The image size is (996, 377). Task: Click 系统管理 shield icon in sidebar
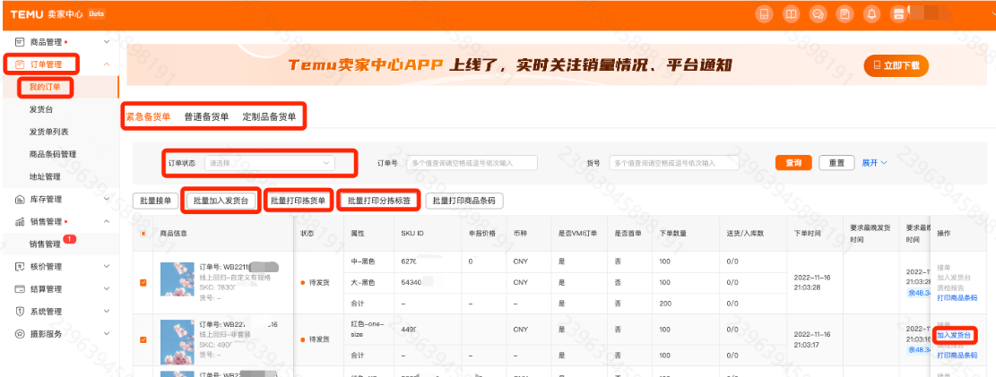(19, 312)
